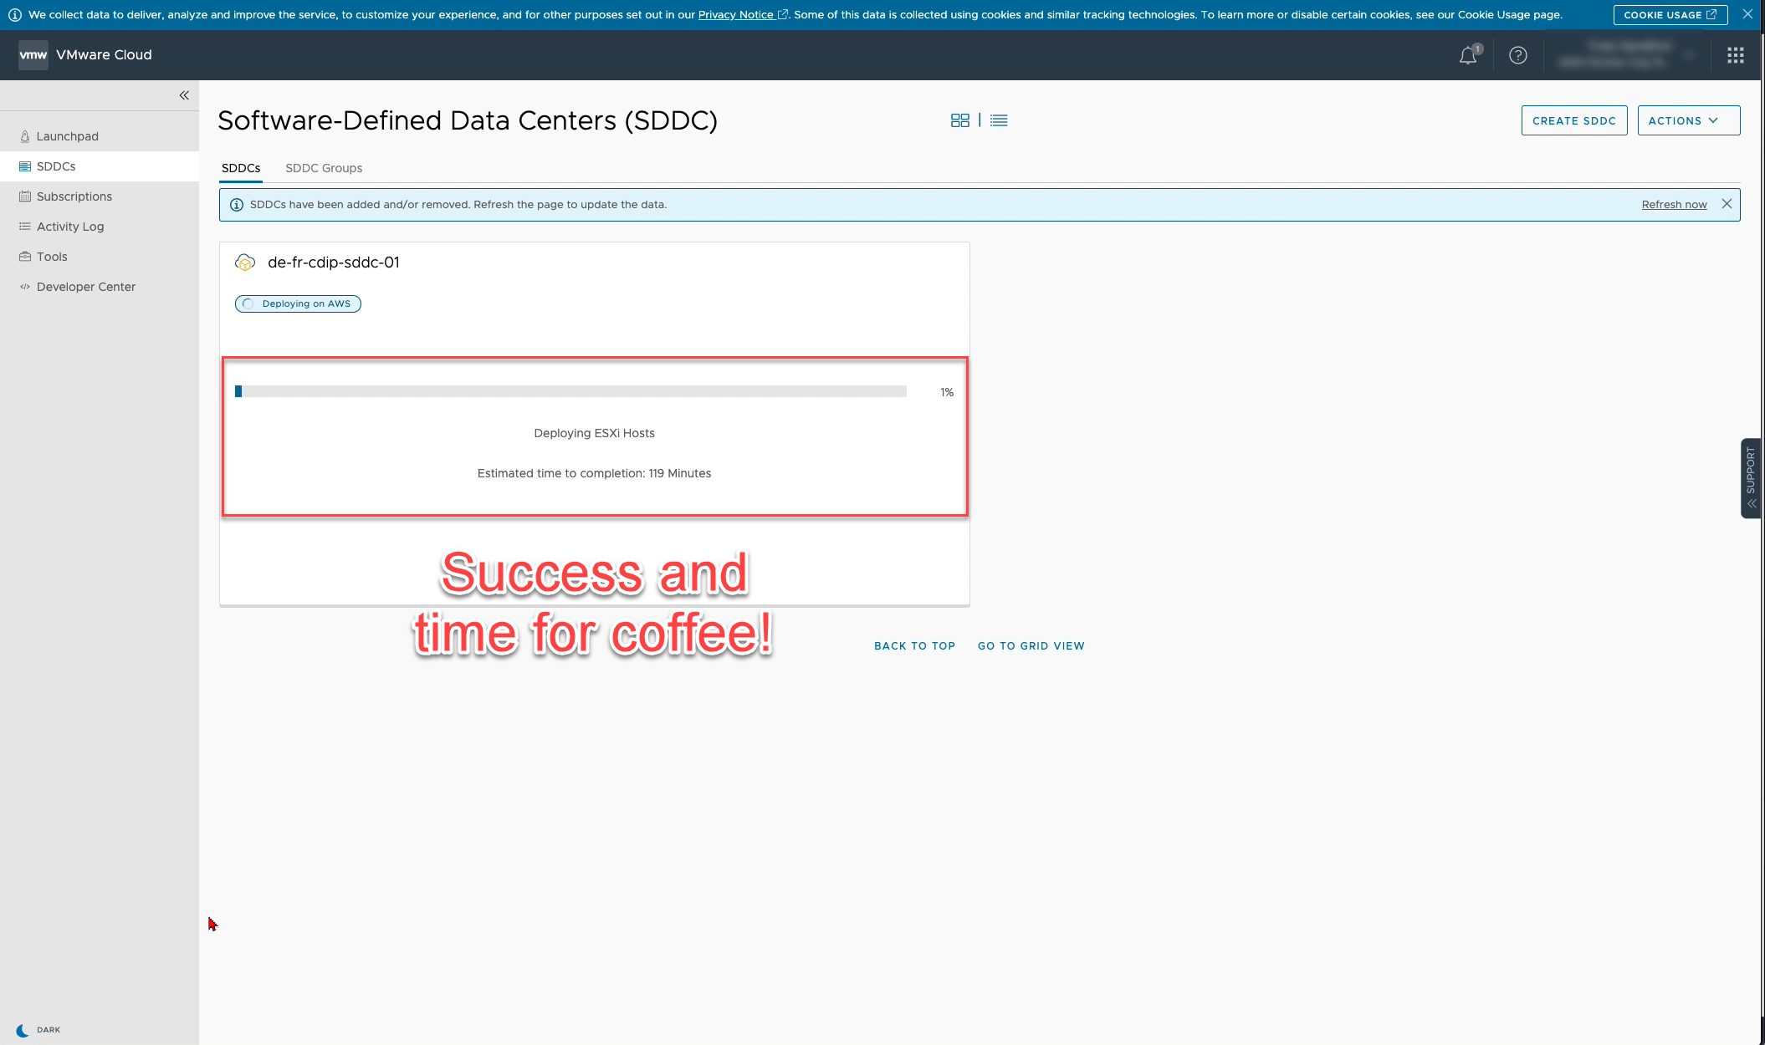
Task: Switch to grid view icon
Action: pyautogui.click(x=960, y=120)
